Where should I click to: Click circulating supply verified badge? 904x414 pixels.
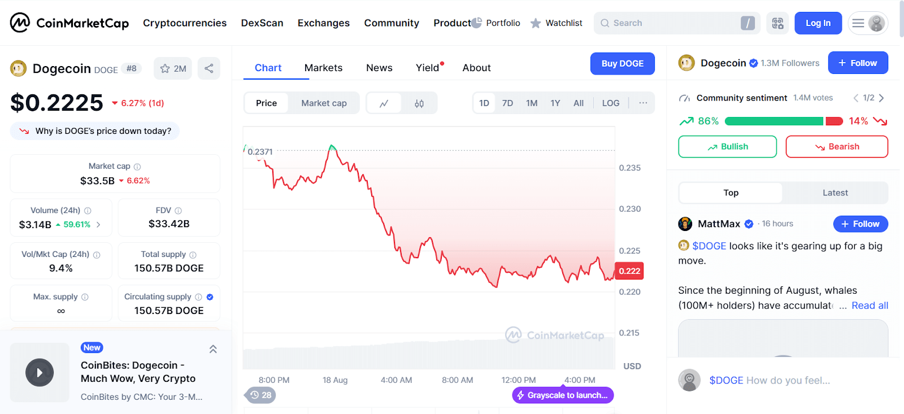tap(210, 297)
